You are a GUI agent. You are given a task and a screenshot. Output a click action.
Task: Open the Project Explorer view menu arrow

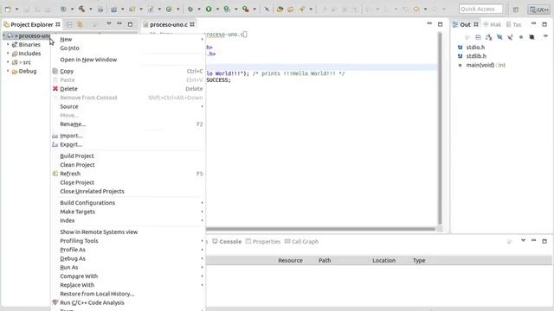pos(109,24)
